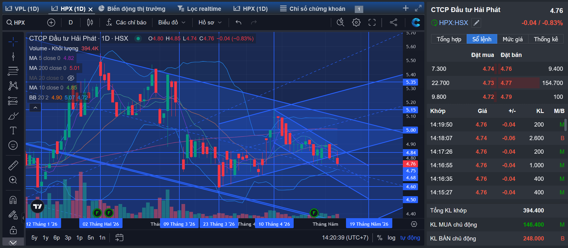Select the 'Tổng hợp' panel tab
This screenshot has height=248, width=568.
(449, 39)
